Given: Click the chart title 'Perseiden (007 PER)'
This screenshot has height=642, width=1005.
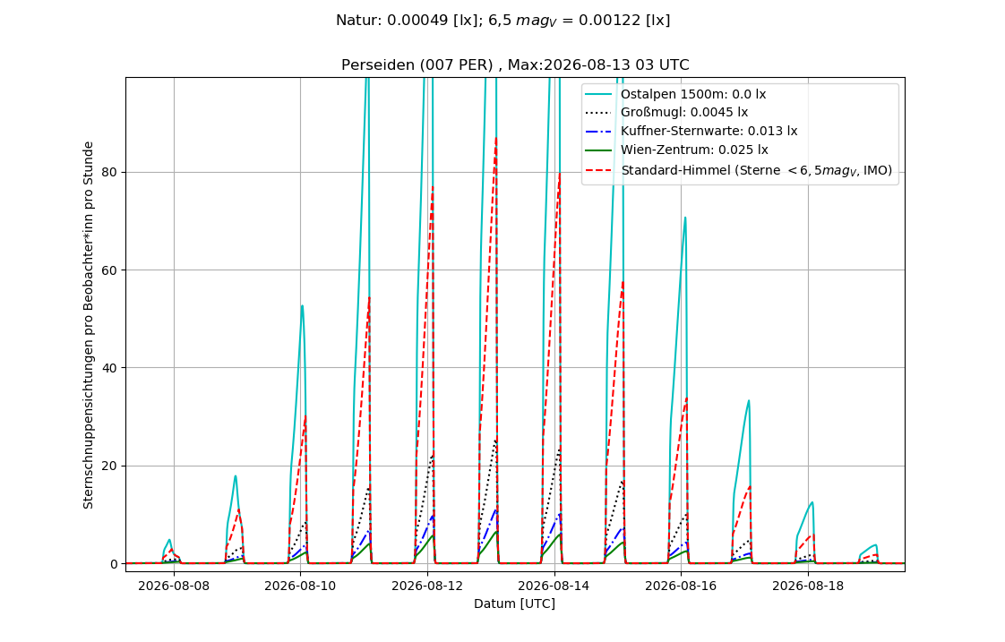Looking at the screenshot, I should tap(417, 65).
